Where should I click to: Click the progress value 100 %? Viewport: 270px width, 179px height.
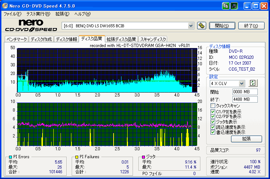click(x=255, y=161)
